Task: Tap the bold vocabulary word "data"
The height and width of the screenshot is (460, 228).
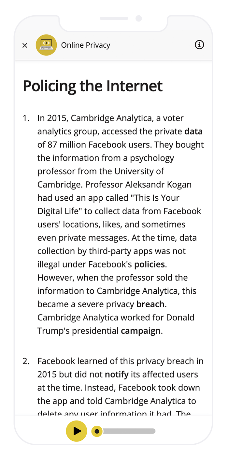Action: point(193,131)
